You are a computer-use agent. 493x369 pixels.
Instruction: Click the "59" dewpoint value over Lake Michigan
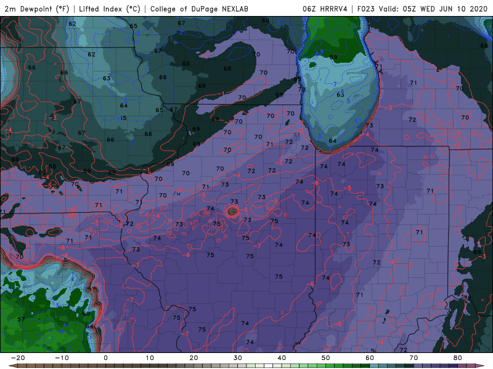tap(333, 57)
